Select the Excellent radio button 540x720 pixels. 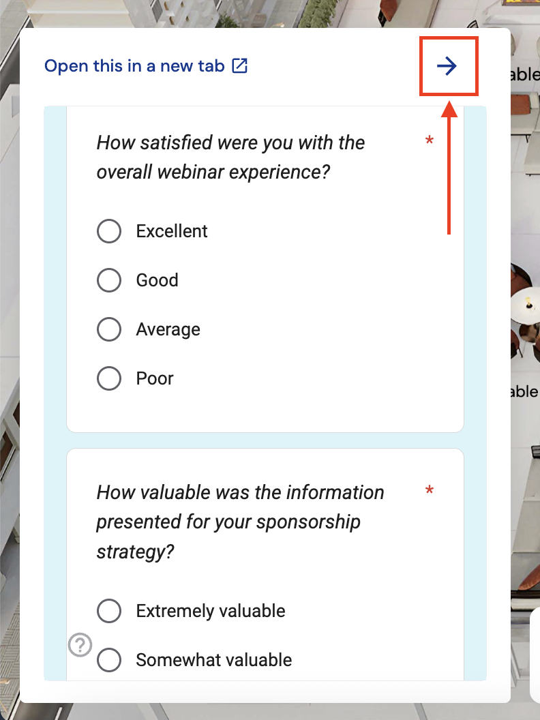pyautogui.click(x=109, y=231)
